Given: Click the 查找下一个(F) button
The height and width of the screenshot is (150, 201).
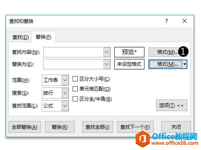Looking at the screenshot, I should point(135,127).
